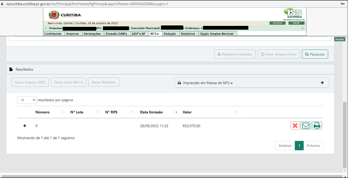Cancel NFS-e number 9 with red X

pos(295,126)
